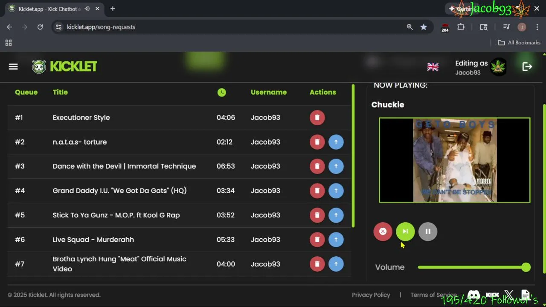Delete Executioner Style from the queue
The width and height of the screenshot is (546, 307).
tap(317, 118)
